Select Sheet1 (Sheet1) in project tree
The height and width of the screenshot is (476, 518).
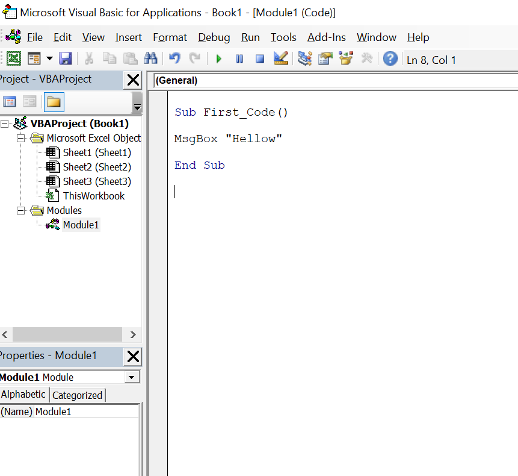pyautogui.click(x=97, y=152)
